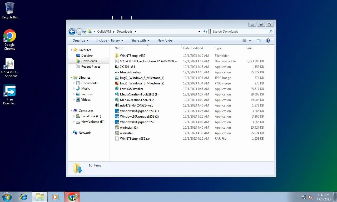Open the address bar history dropdown

pos(199,32)
